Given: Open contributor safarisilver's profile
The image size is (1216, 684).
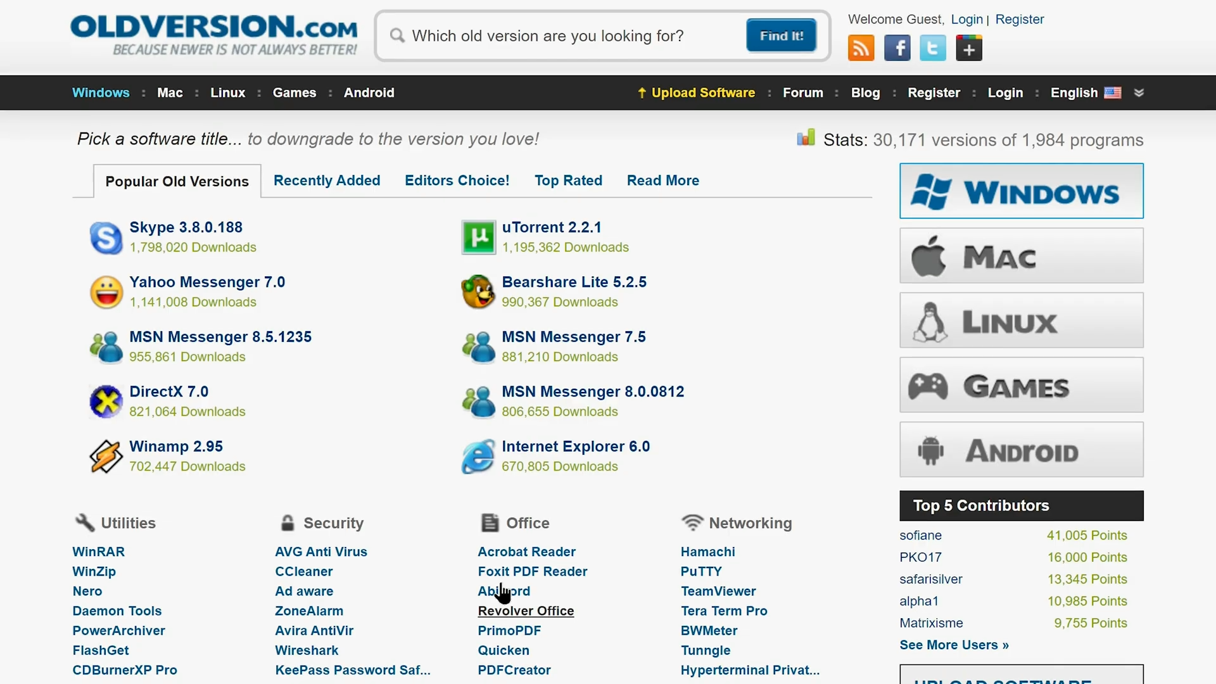Looking at the screenshot, I should point(930,579).
